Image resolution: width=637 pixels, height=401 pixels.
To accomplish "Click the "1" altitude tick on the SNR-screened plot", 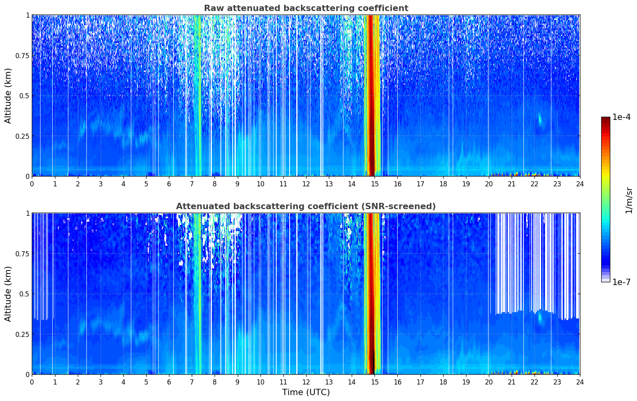I will [x=28, y=213].
